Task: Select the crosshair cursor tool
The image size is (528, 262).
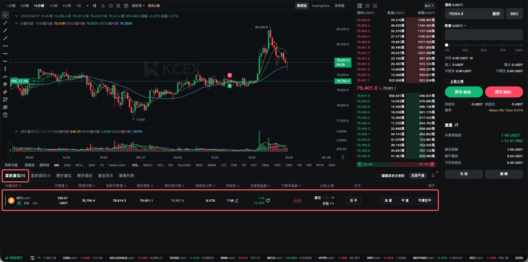Action: pos(5,15)
